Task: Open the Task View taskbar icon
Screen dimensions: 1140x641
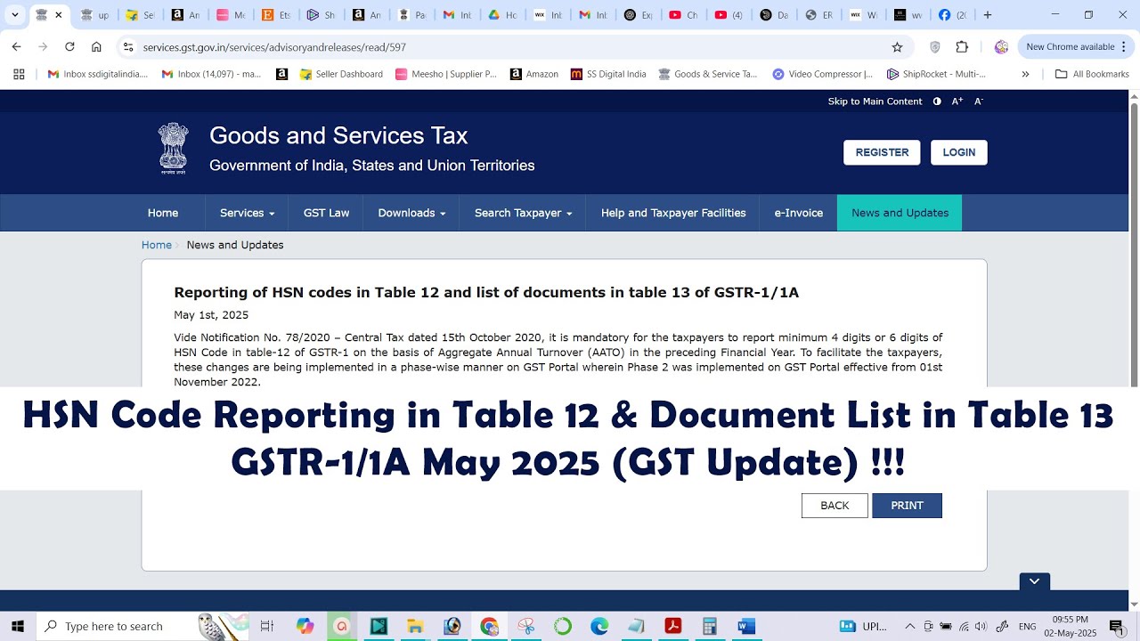Action: [267, 627]
